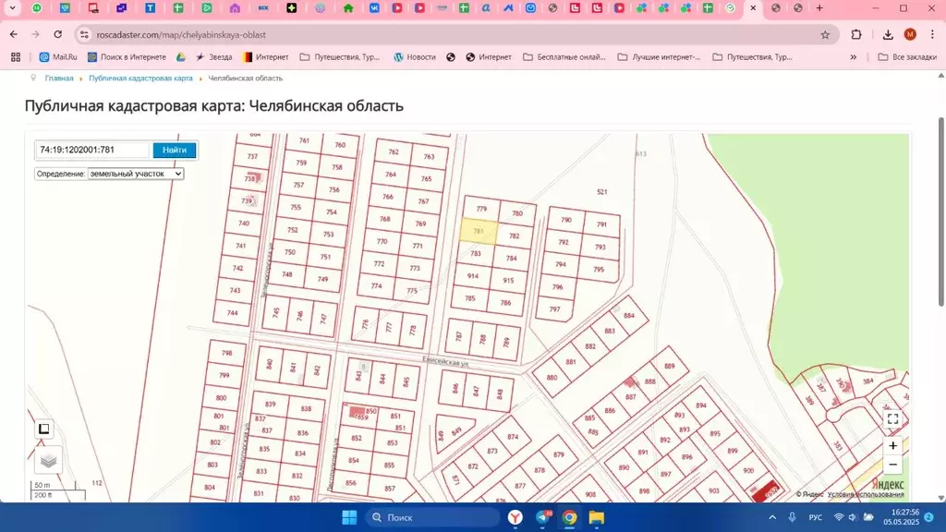Open the Google Drive bookmark icon
The image size is (946, 532).
[180, 56]
